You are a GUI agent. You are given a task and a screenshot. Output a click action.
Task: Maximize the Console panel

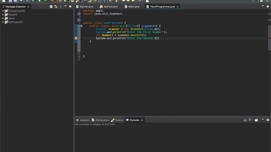268,120
